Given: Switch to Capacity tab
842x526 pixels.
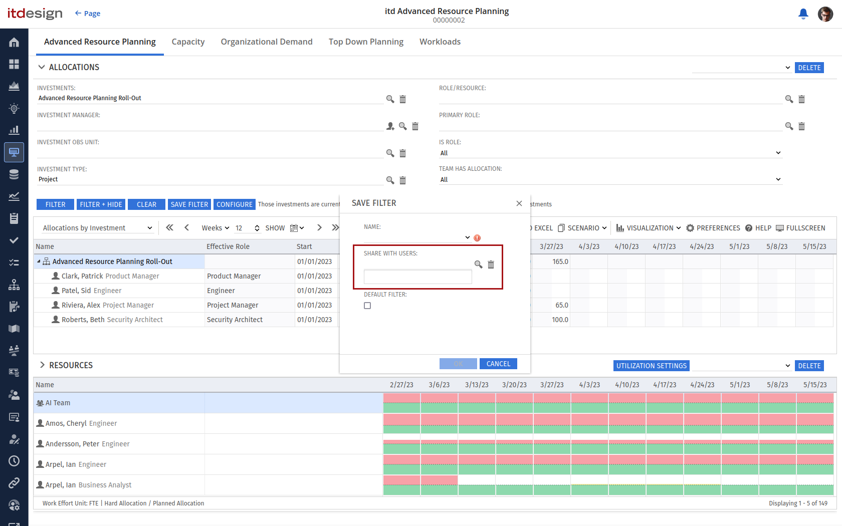Looking at the screenshot, I should (x=188, y=42).
